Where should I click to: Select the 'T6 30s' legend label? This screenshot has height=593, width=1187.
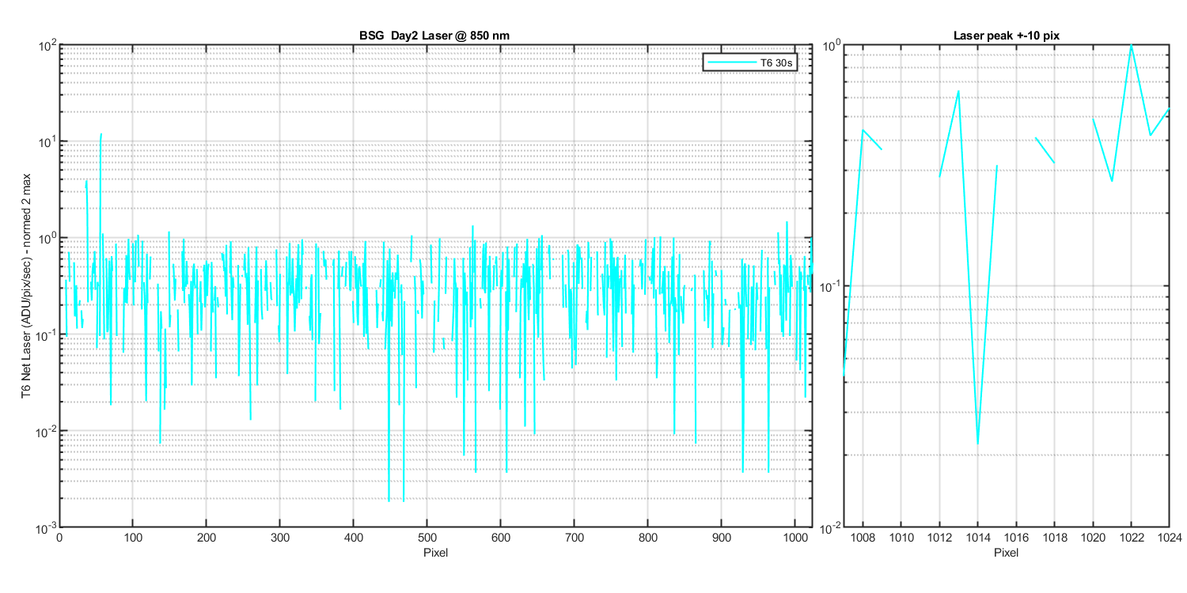pos(776,62)
